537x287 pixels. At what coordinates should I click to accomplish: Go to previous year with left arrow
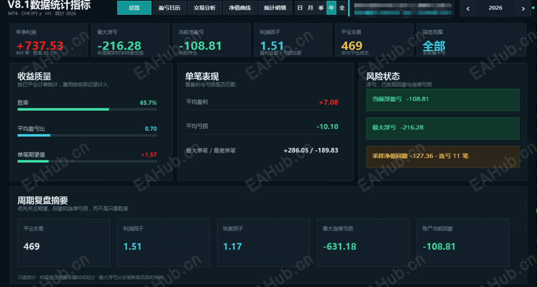coord(468,8)
